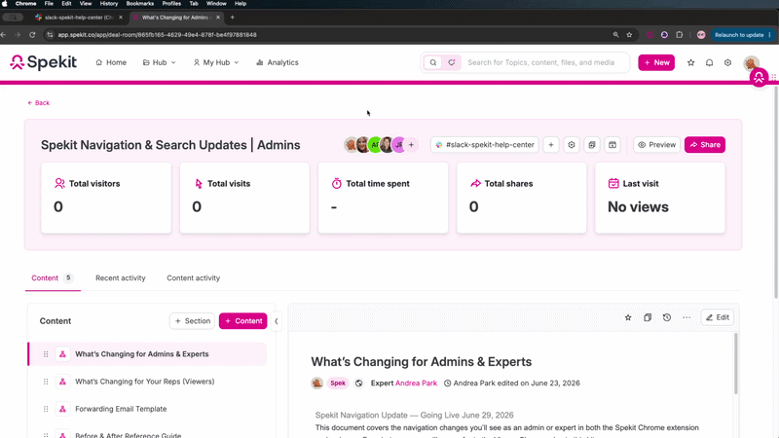Add a new Section
Viewport: 779px width, 438px height.
click(192, 321)
